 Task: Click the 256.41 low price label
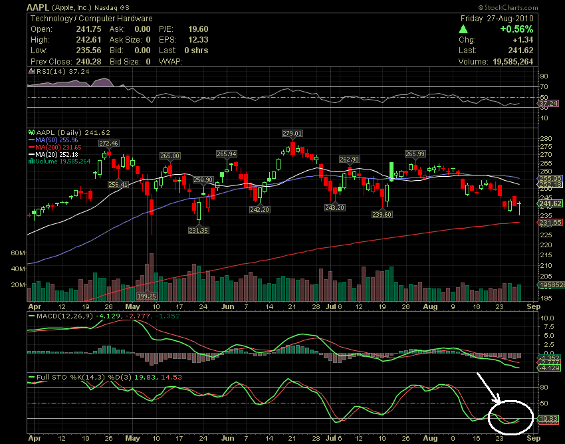(x=118, y=184)
